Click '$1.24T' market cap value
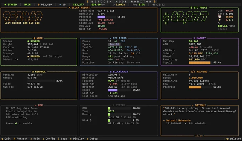The height and width of the screenshot is (141, 242). pos(194,41)
